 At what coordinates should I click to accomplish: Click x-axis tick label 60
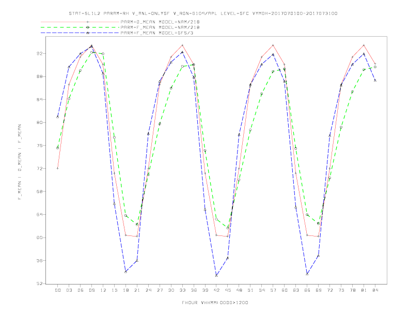(x=285, y=290)
